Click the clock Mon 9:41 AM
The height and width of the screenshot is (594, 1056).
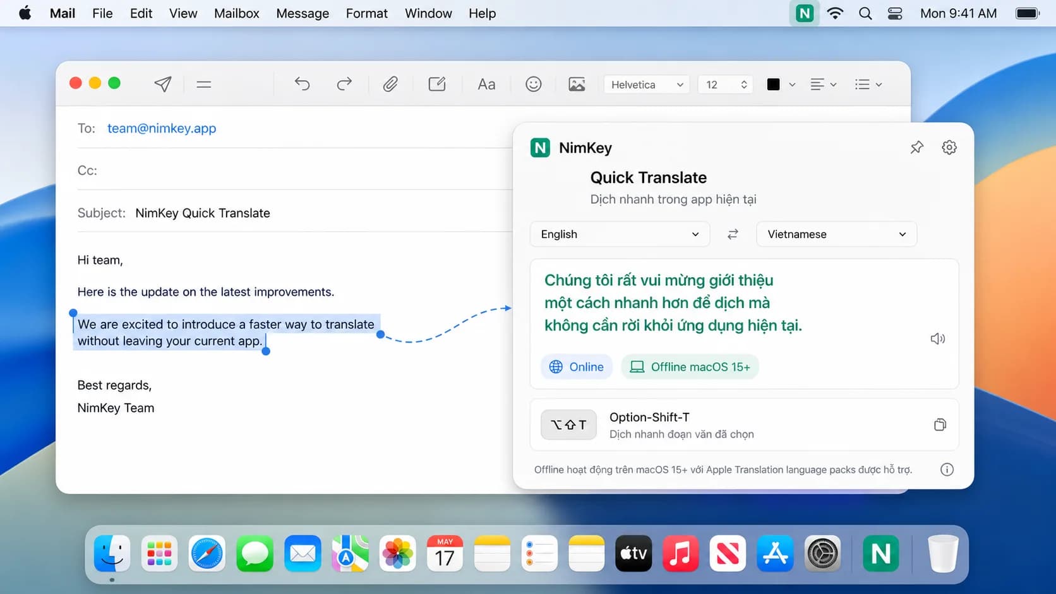pyautogui.click(x=959, y=13)
